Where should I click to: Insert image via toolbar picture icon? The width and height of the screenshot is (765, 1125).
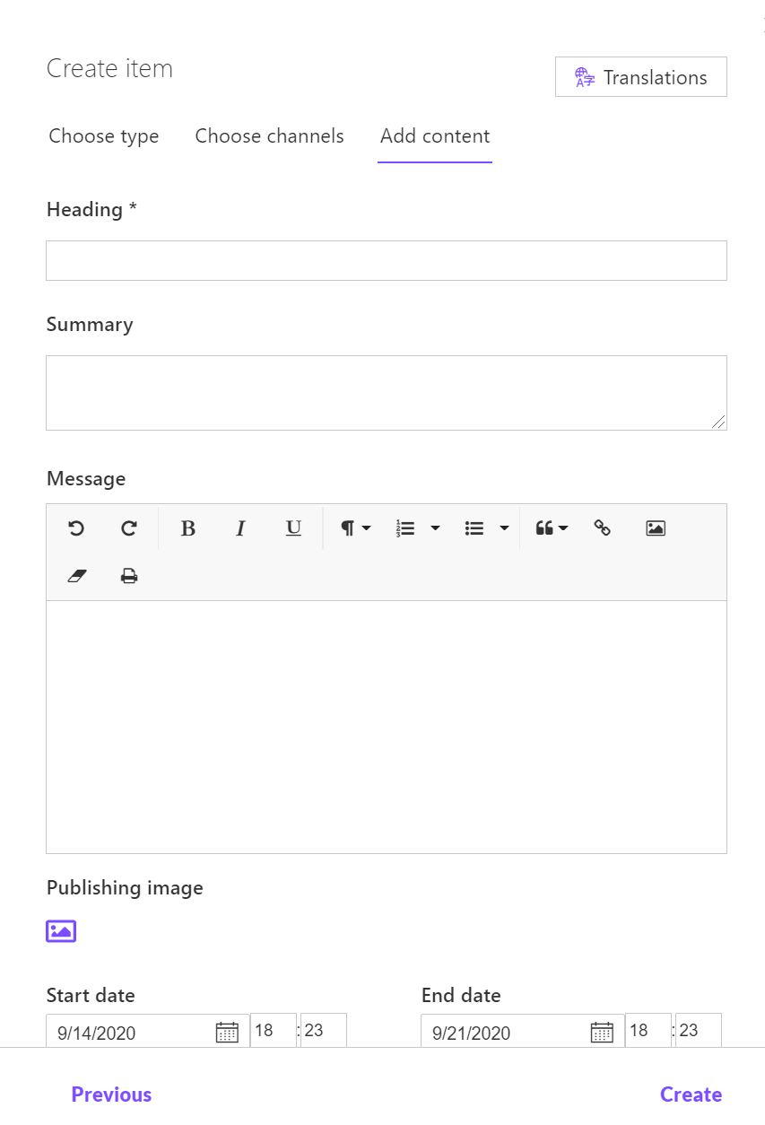pyautogui.click(x=656, y=528)
